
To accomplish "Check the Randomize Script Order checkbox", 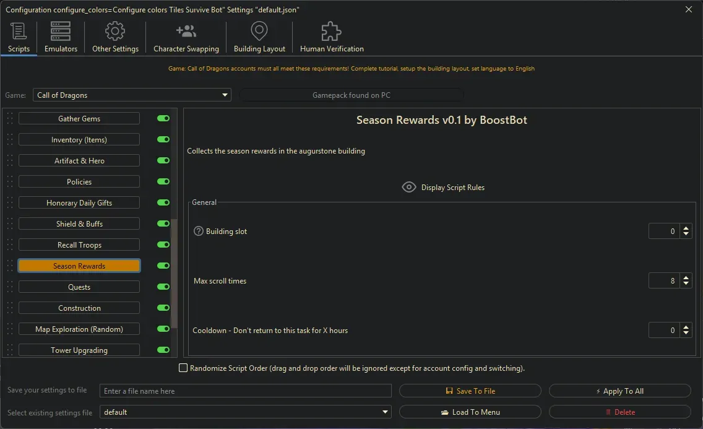I will click(183, 368).
